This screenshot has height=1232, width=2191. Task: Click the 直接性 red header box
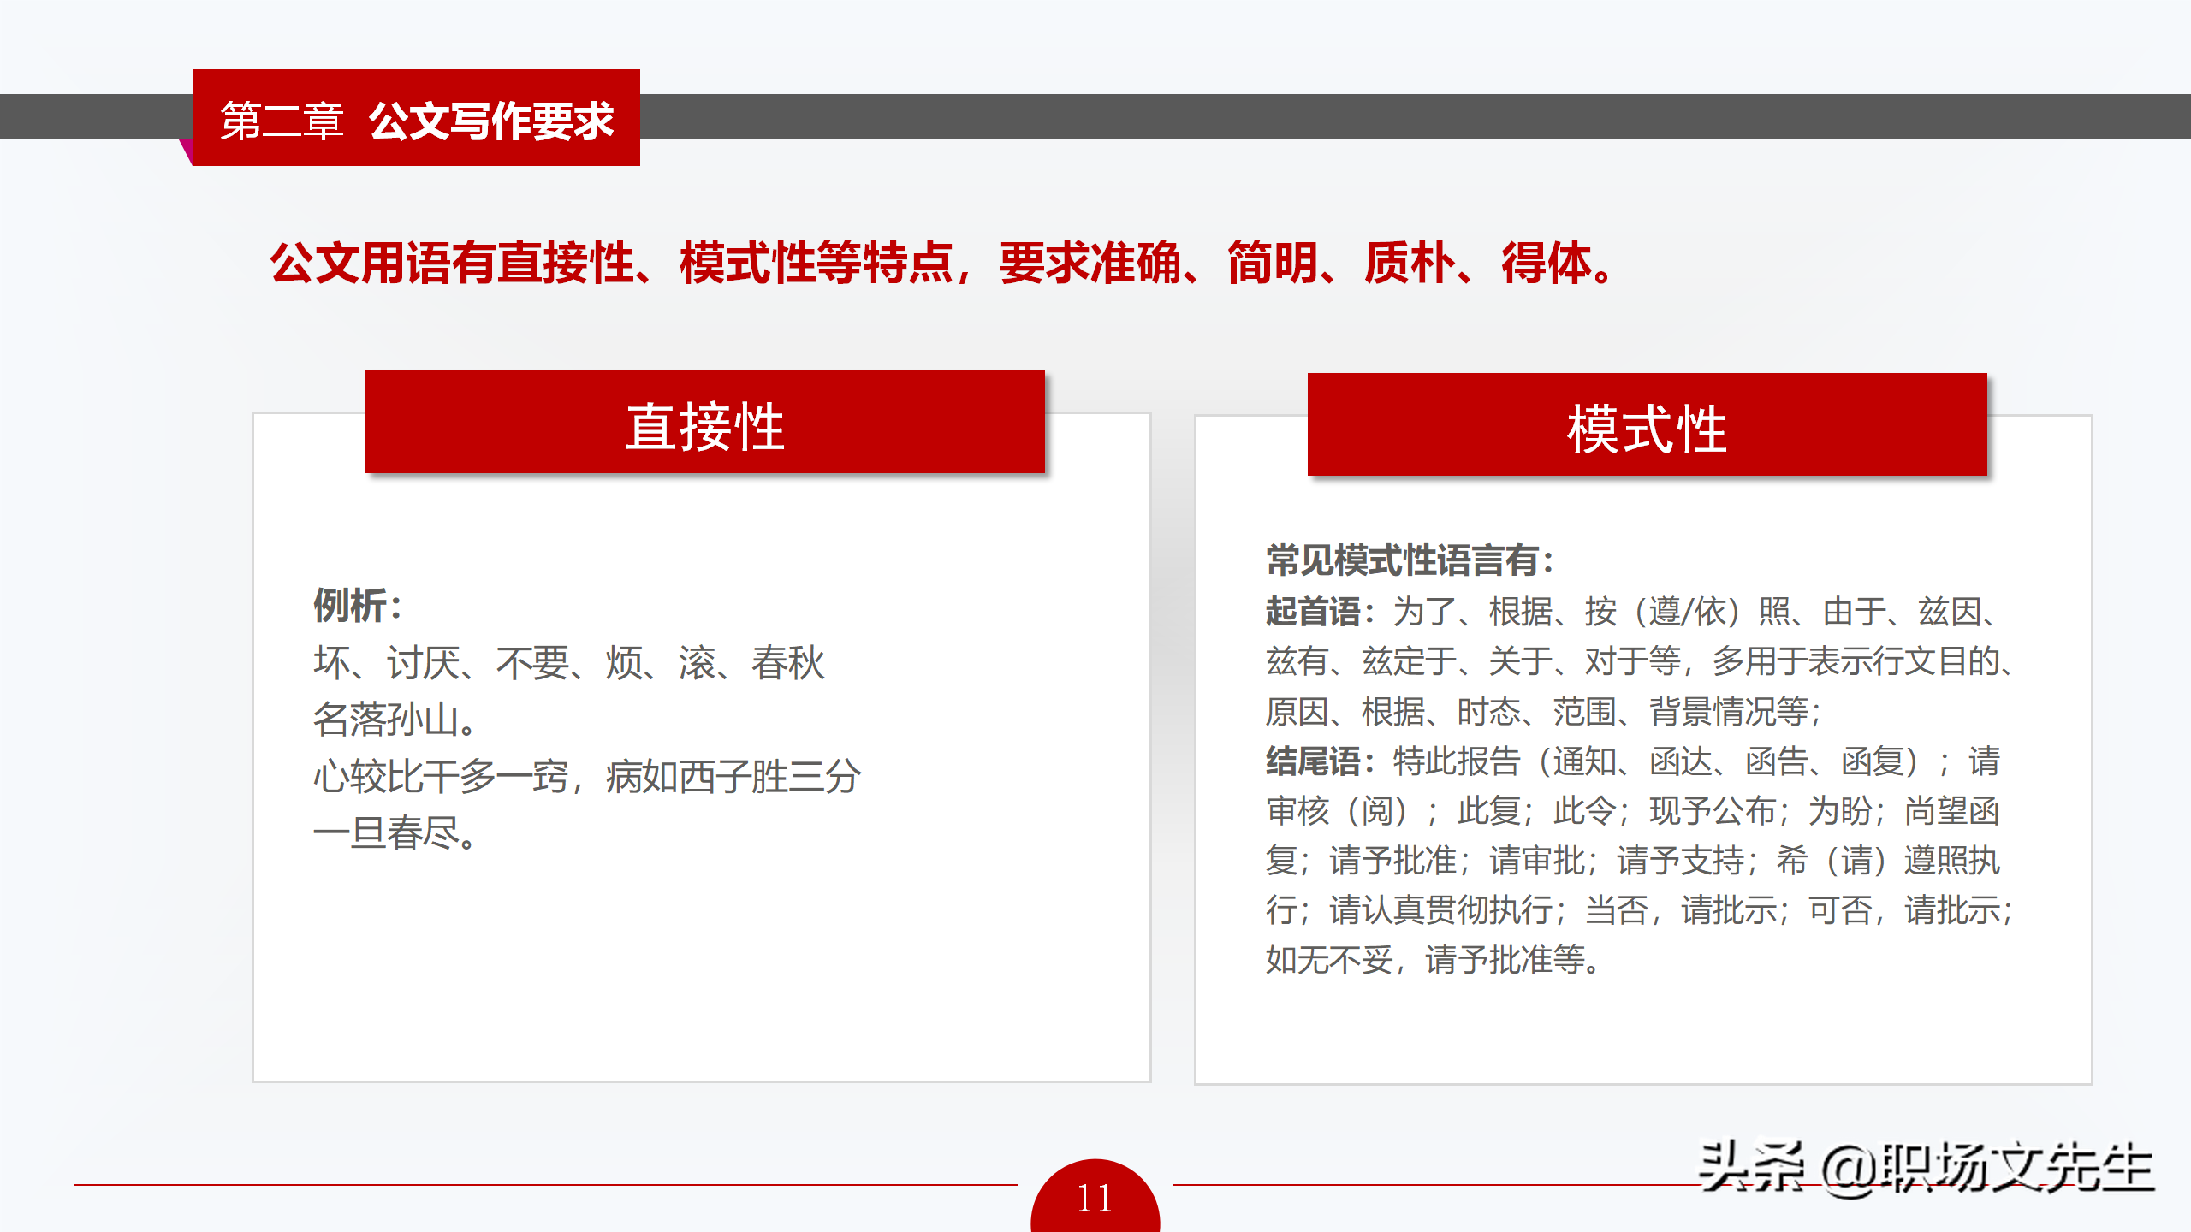click(x=704, y=423)
